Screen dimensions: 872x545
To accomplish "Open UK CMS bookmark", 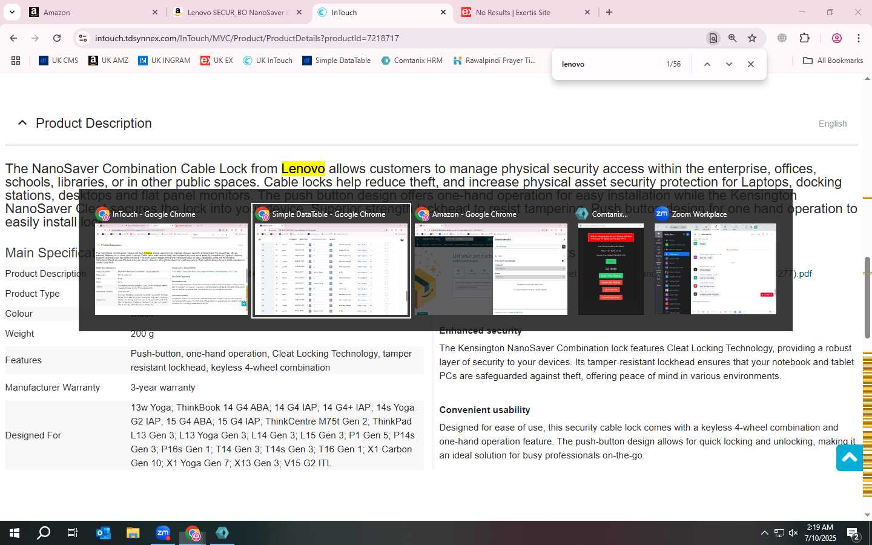I will pos(59,61).
